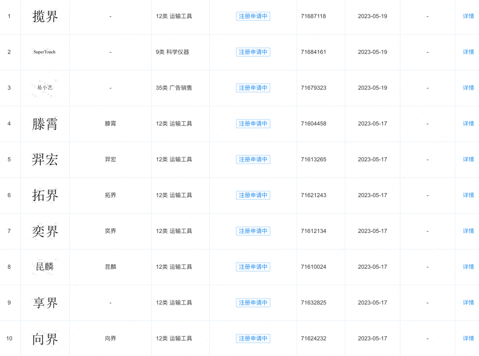The width and height of the screenshot is (479, 356).
Task: Open 详情 link for 71624232
Action: [468, 338]
